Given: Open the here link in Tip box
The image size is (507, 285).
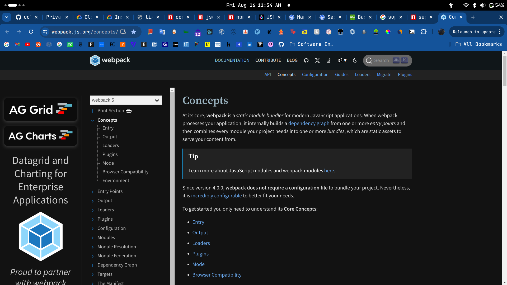Looking at the screenshot, I should [x=329, y=170].
